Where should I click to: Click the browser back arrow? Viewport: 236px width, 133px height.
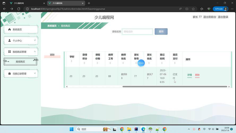click(x=4, y=9)
